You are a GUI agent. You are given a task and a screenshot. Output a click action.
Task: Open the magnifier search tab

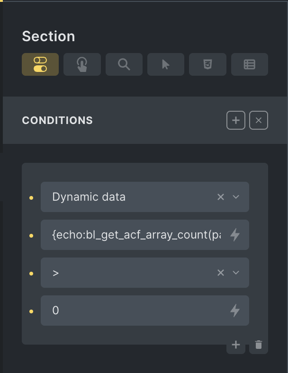point(124,64)
